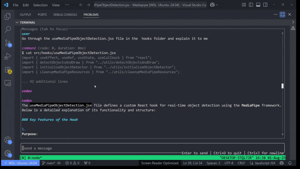Open the Selection menu

[x=40, y=5]
